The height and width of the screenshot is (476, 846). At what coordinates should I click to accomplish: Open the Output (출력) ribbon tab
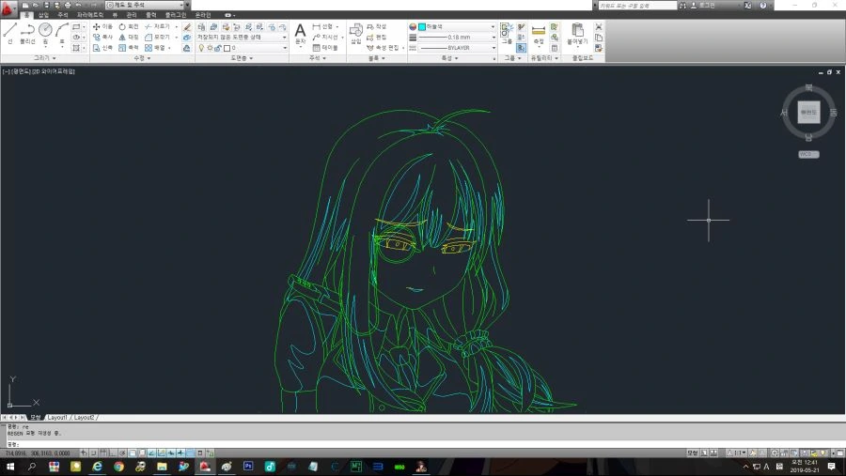(151, 15)
